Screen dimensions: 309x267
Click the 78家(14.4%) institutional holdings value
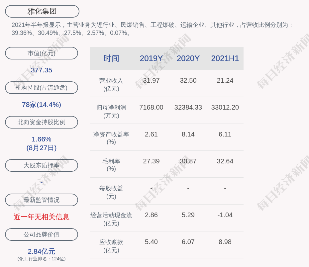(42, 105)
